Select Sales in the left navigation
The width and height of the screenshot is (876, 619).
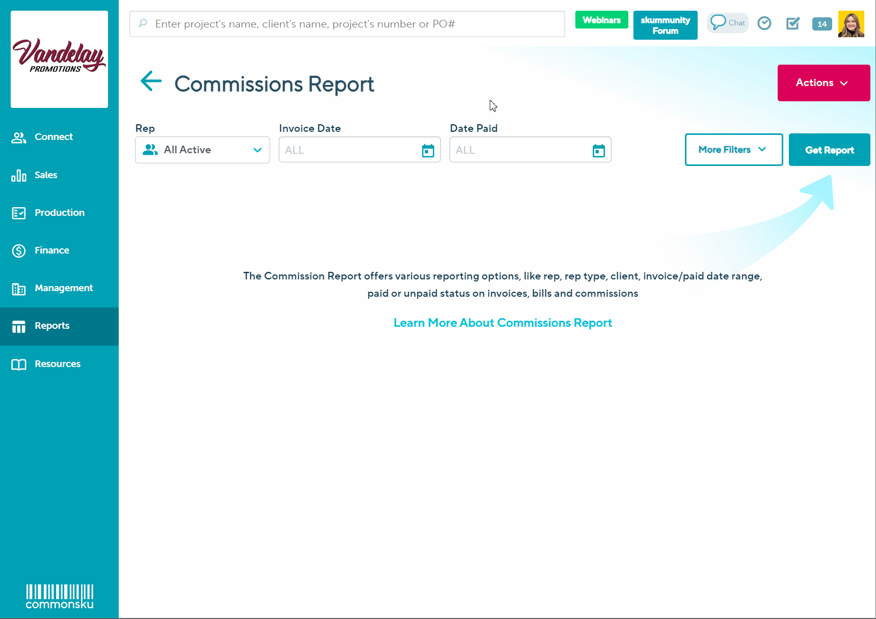[x=46, y=175]
